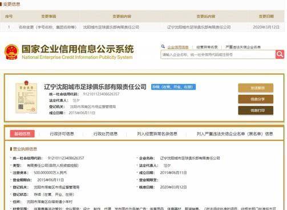Select the 经营异常名录 search category
The width and height of the screenshot is (287, 210).
[207, 47]
